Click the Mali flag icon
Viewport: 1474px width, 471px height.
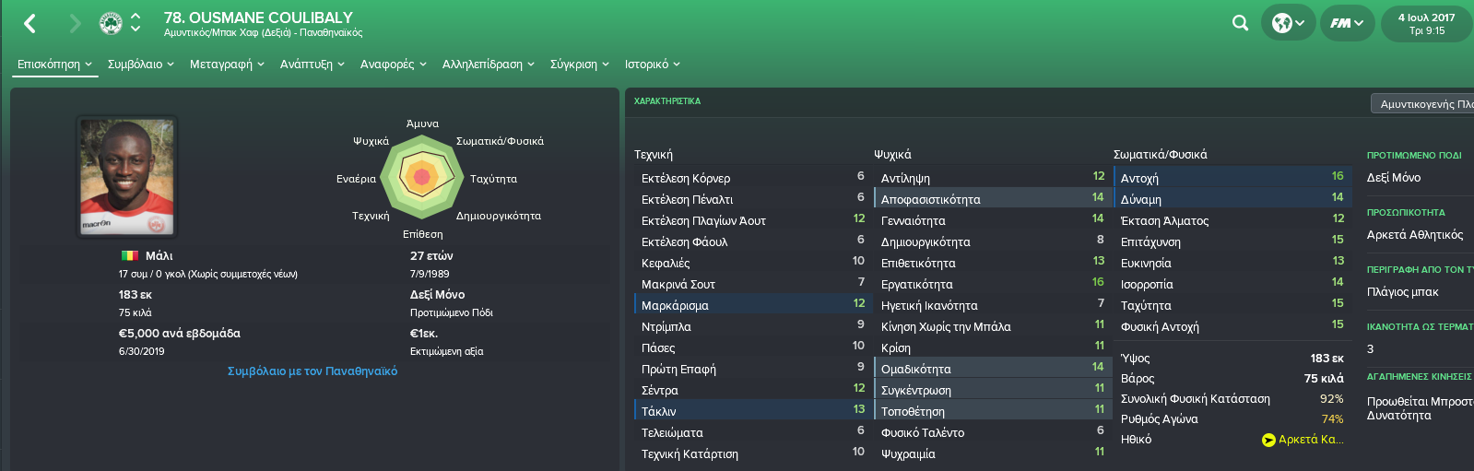(x=130, y=256)
